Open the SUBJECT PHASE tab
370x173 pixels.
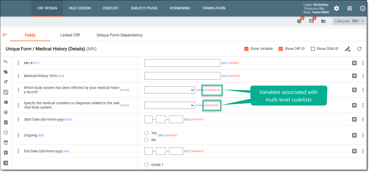point(144,8)
